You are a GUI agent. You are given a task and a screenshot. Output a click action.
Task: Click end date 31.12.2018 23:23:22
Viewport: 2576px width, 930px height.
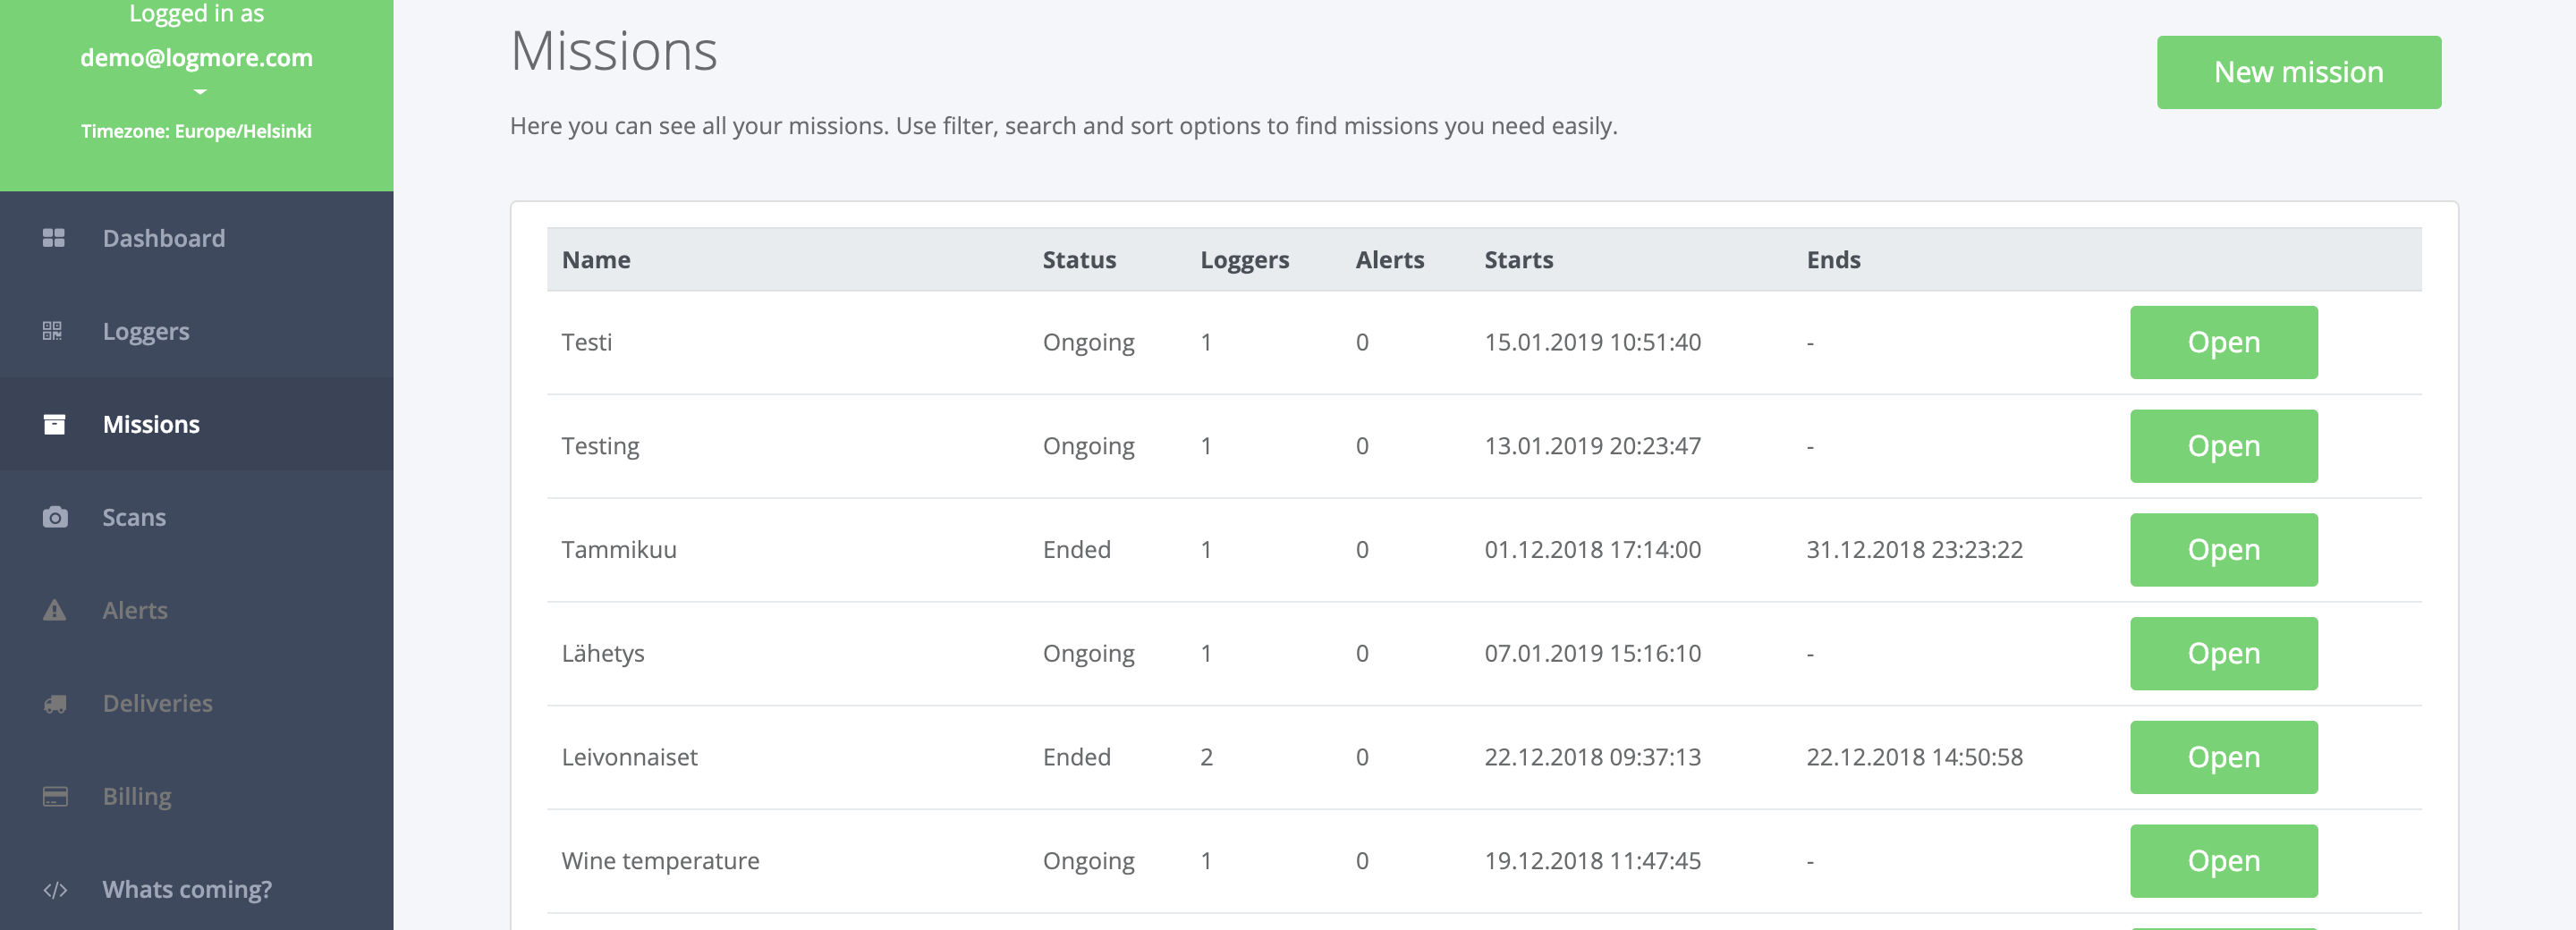coord(1914,550)
